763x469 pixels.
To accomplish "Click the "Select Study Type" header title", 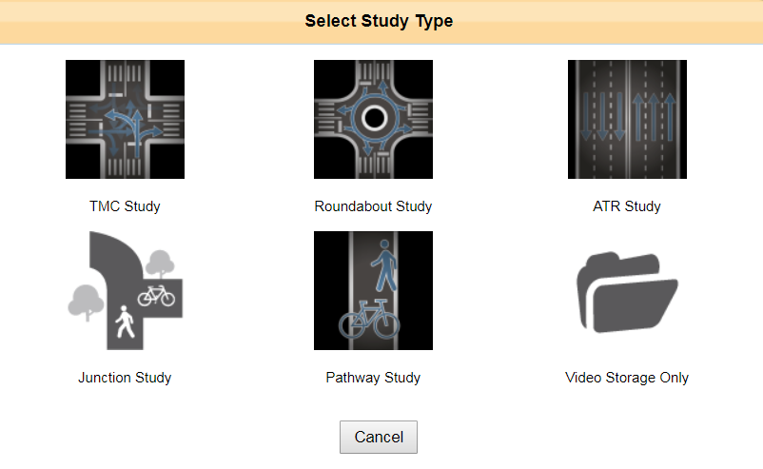I will (x=379, y=21).
